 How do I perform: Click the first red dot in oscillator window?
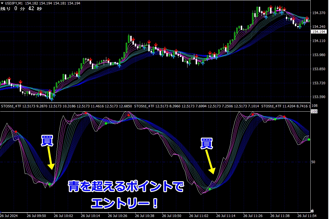click(x=16, y=132)
